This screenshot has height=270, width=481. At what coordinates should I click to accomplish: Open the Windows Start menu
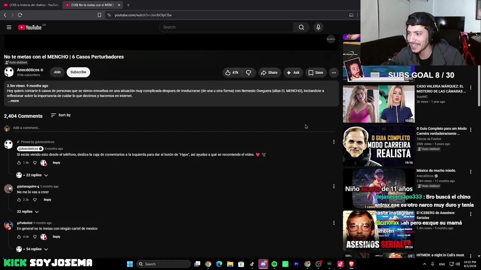point(130,264)
